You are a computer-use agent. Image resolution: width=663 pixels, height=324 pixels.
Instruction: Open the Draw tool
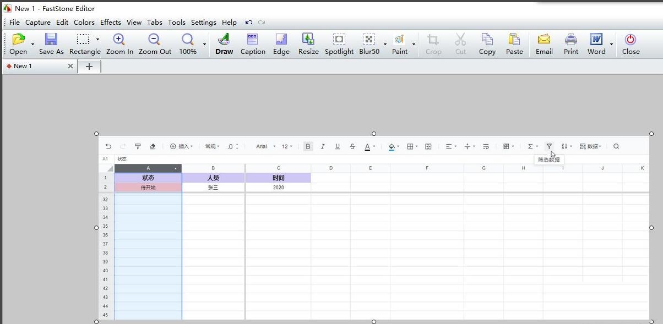pos(224,40)
